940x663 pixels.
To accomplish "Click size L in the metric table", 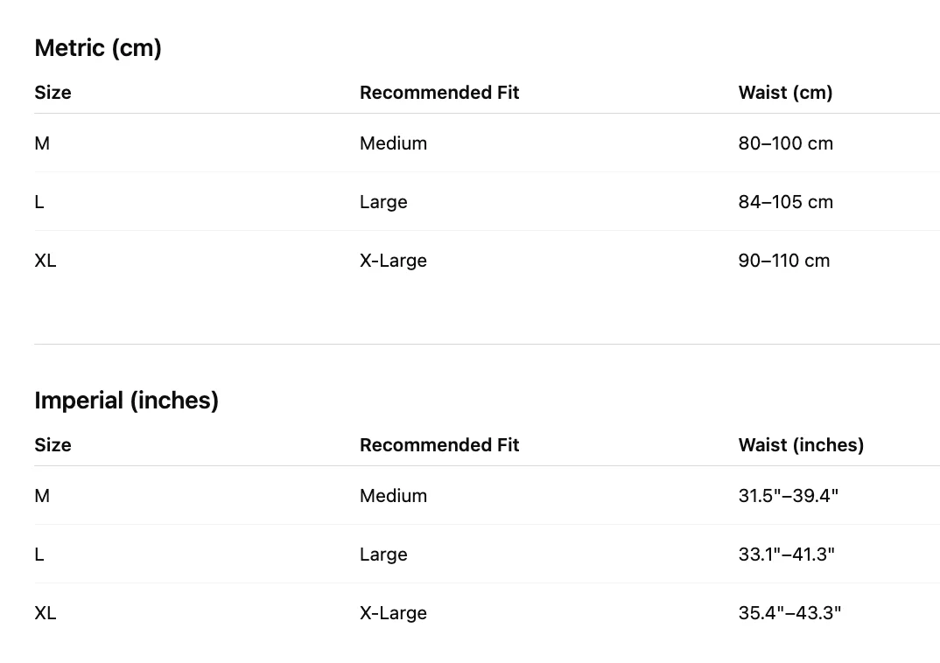I will tap(39, 202).
